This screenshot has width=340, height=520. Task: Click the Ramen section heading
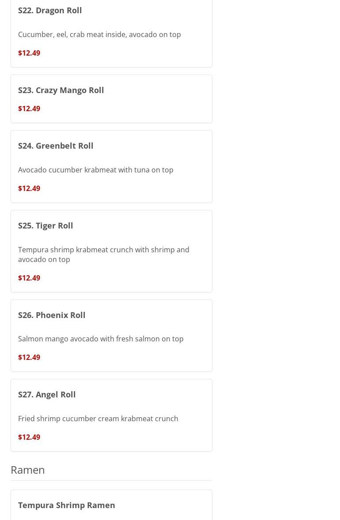coord(27,470)
